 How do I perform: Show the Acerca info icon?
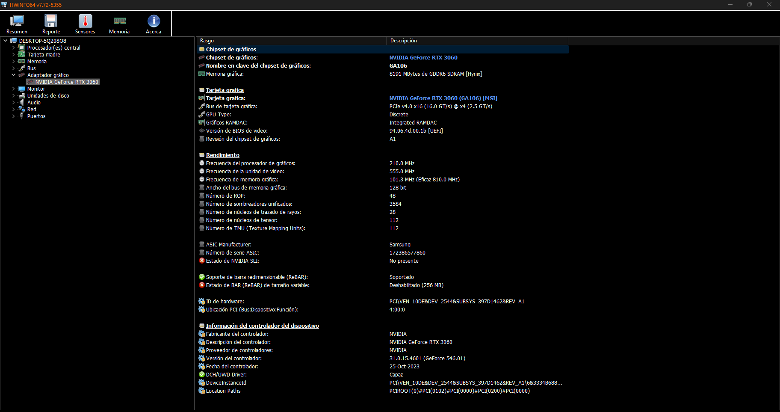coord(154,24)
